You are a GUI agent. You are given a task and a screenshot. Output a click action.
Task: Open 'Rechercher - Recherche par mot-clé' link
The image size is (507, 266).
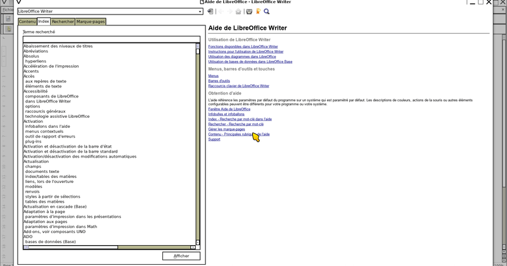pyautogui.click(x=236, y=124)
